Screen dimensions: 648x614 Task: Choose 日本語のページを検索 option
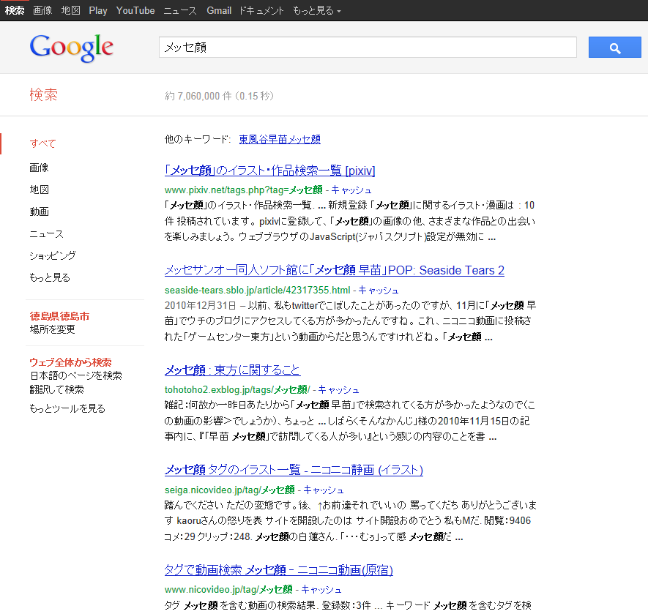click(x=76, y=375)
